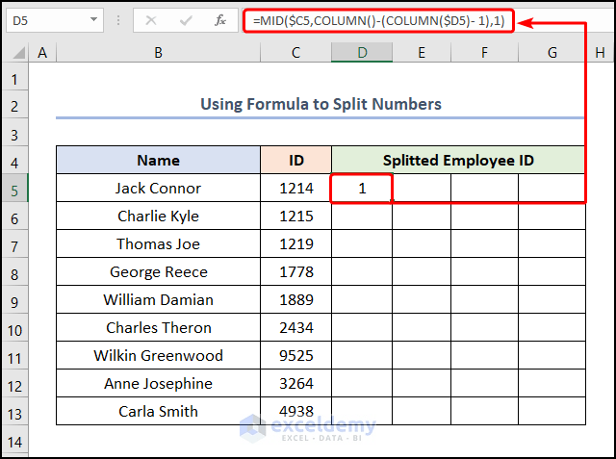
Task: Click the Name Box showing D5
Action: tap(55, 20)
